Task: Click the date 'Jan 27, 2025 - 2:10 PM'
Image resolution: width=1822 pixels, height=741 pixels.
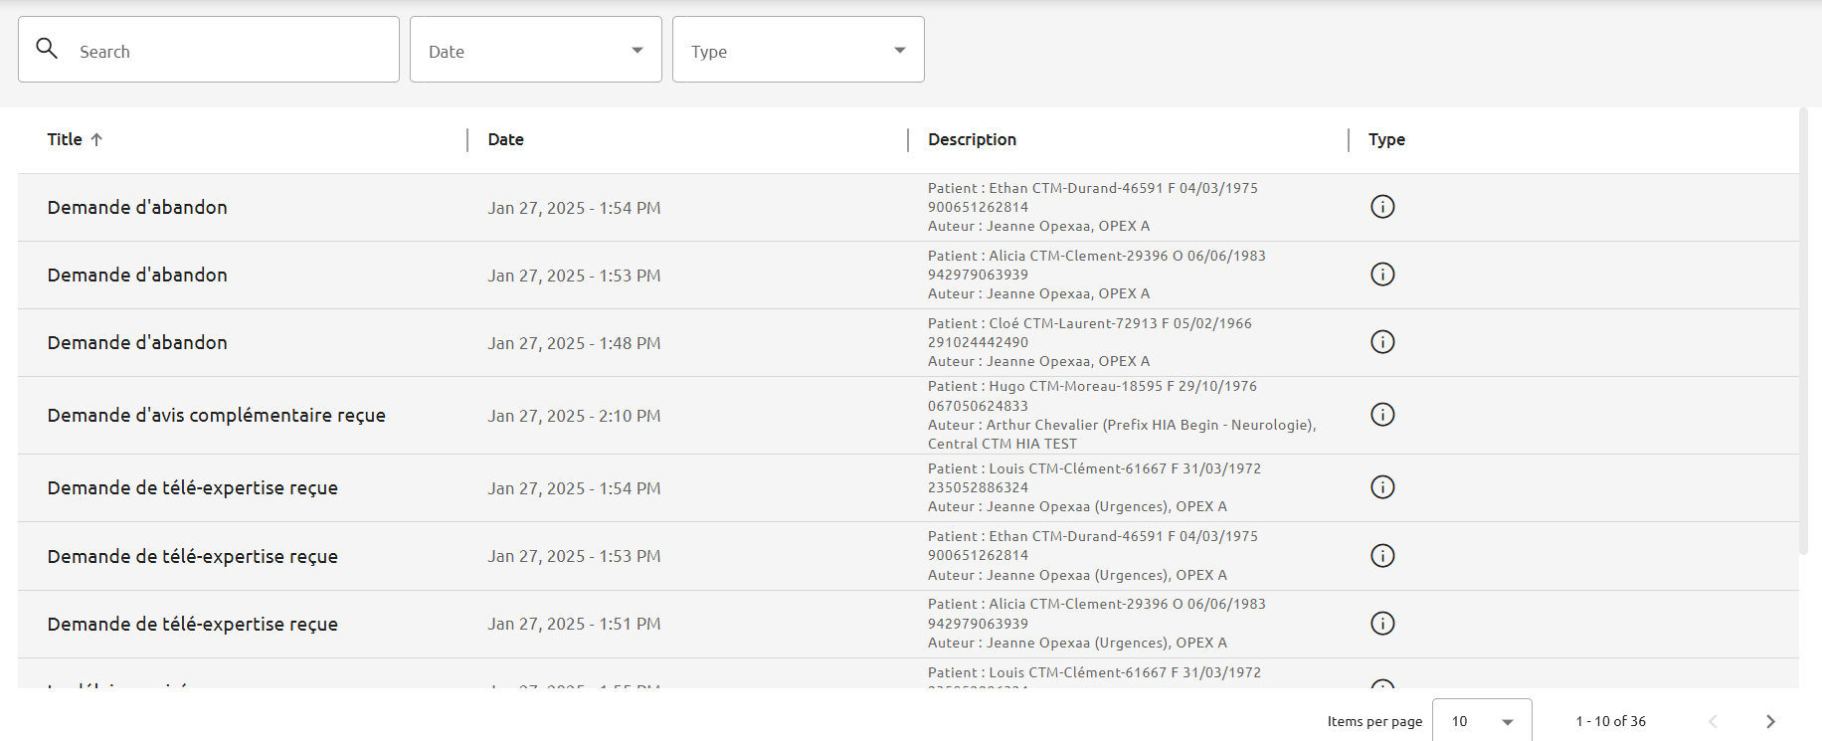Action: click(x=574, y=416)
